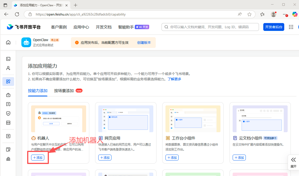Click the 创建版本 link in the banner

[144, 42]
